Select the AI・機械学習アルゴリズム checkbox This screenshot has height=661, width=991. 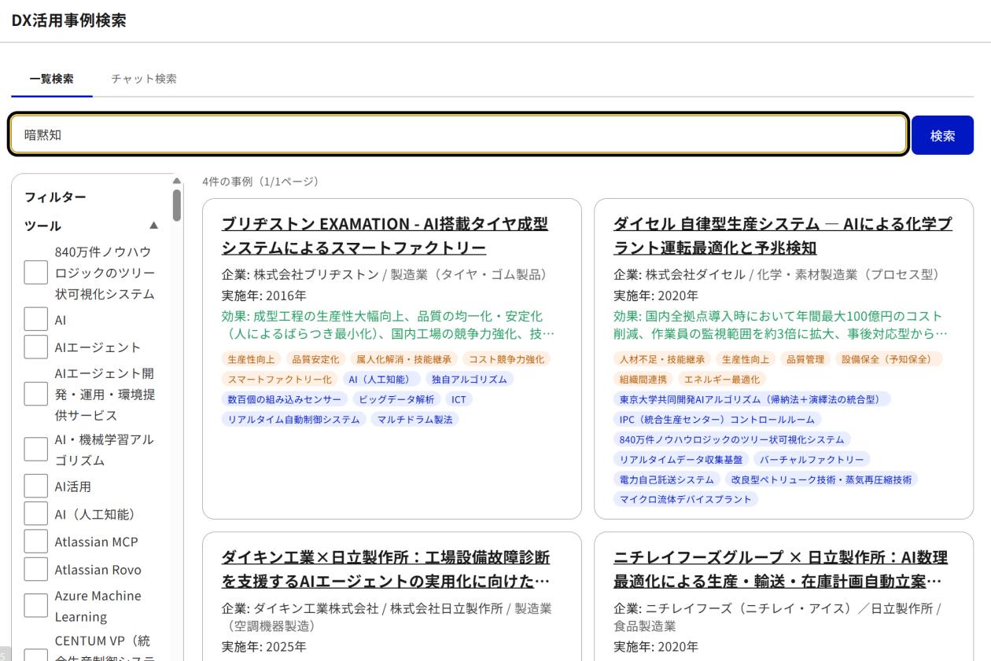coord(35,450)
